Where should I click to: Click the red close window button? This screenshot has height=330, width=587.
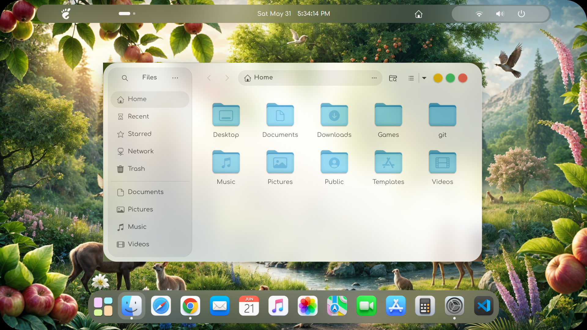(463, 78)
